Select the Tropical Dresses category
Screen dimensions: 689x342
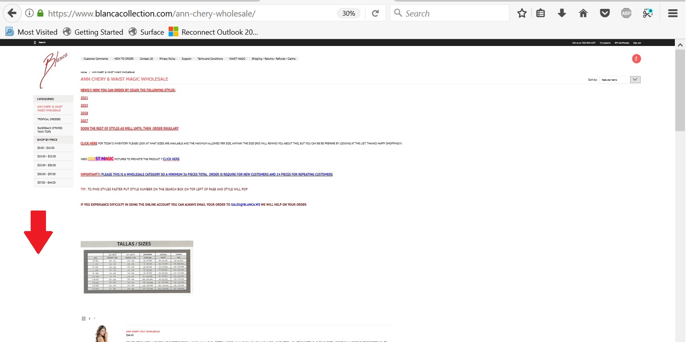[x=49, y=119]
